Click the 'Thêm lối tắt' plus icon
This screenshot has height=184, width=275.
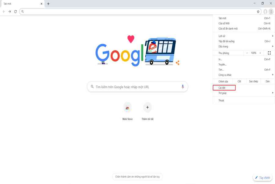tap(148, 107)
